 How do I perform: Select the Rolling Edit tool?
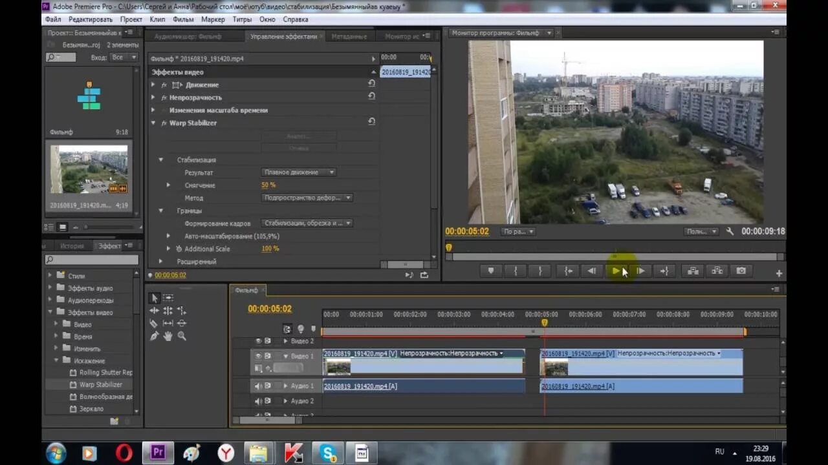point(168,311)
